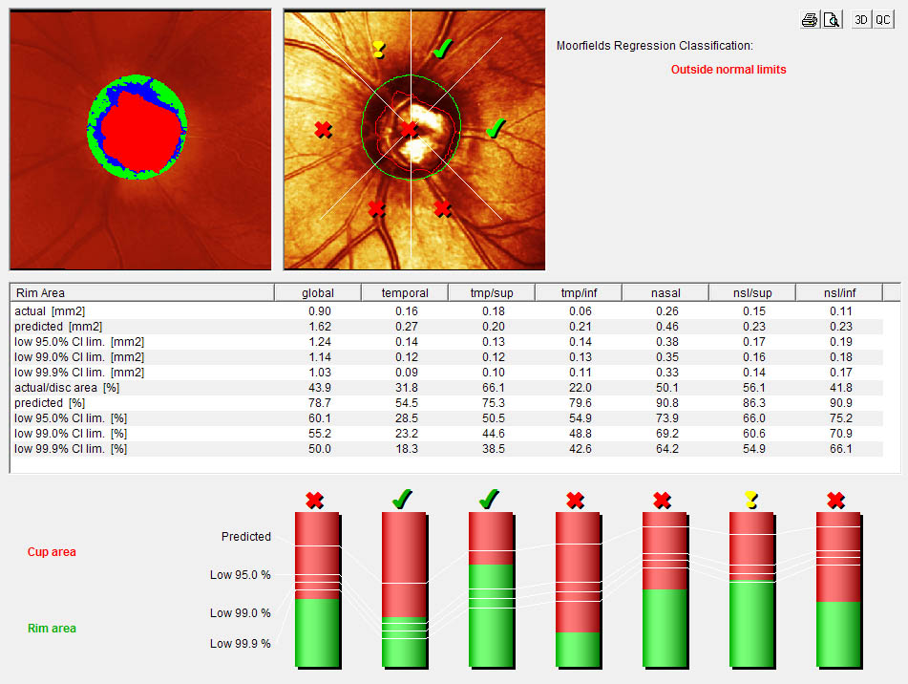Switch to the 3D view button
Image resolution: width=908 pixels, height=684 pixels.
[x=861, y=20]
